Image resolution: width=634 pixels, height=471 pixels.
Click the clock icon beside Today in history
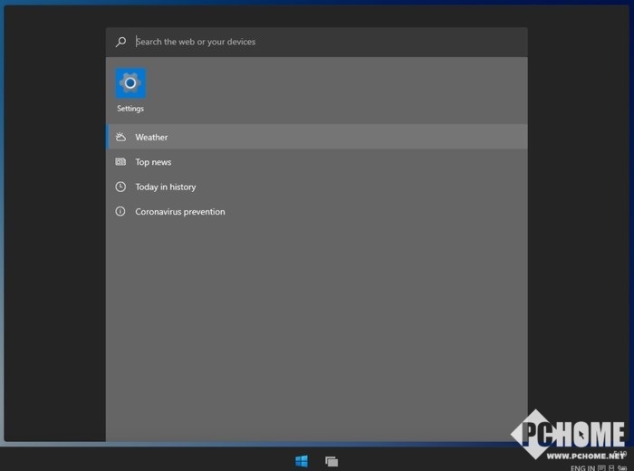[120, 187]
